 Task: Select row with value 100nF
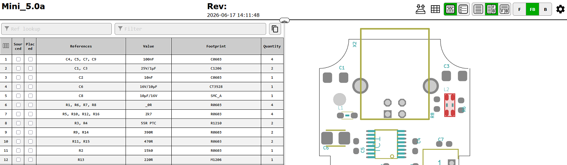click(142, 59)
